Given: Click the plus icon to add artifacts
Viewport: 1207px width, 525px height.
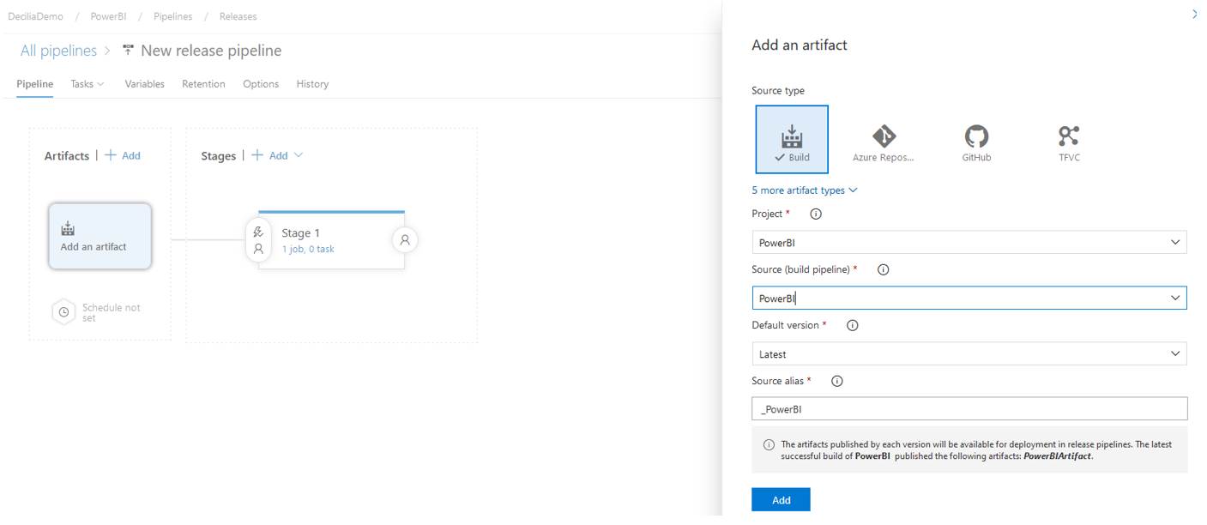Looking at the screenshot, I should (110, 155).
